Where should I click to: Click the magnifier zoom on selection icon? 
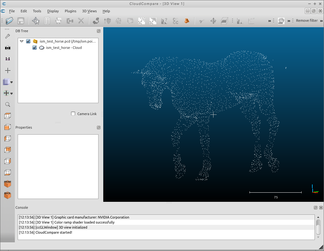pos(8,104)
